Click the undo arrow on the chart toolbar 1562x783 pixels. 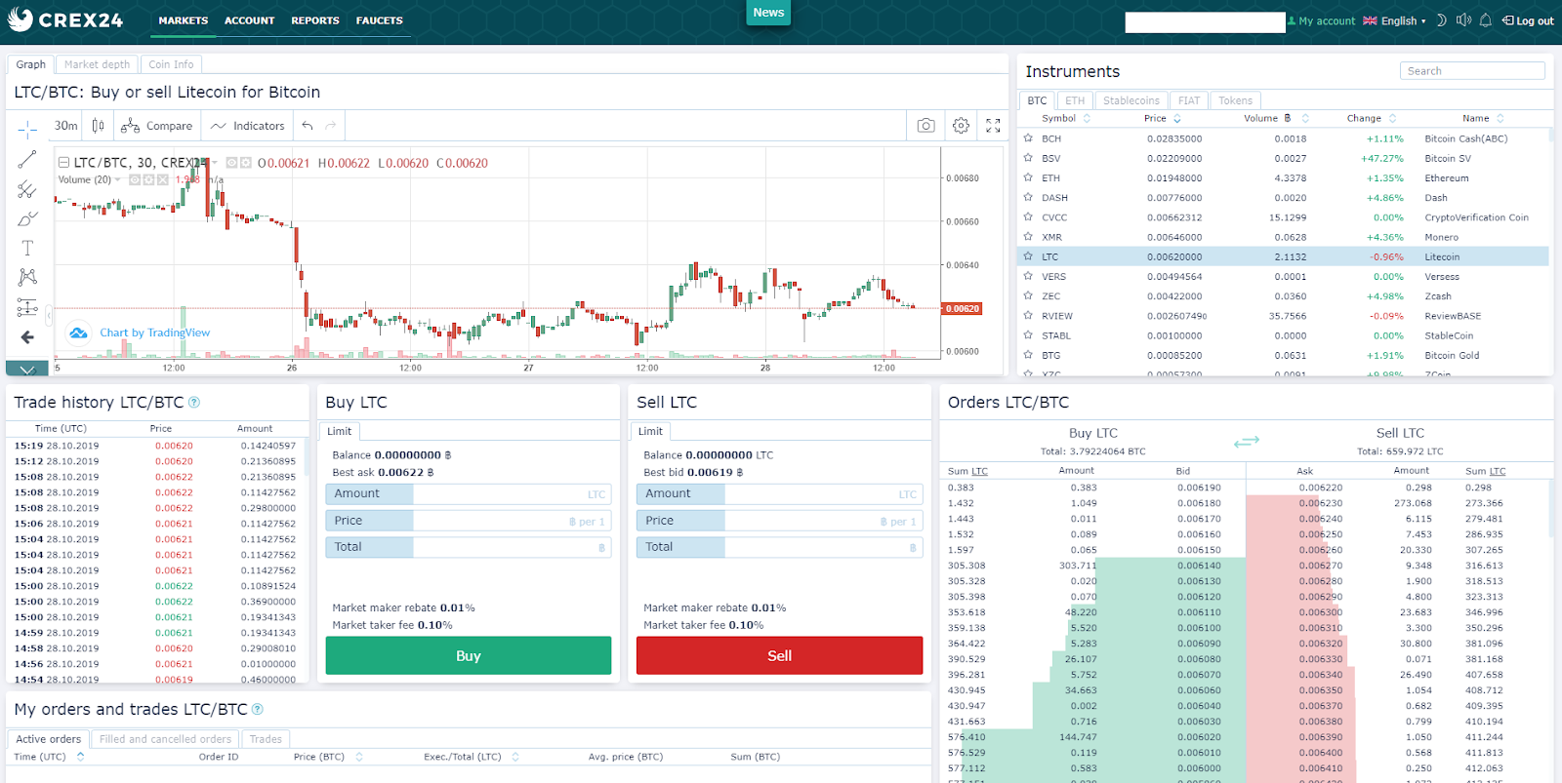coord(308,126)
